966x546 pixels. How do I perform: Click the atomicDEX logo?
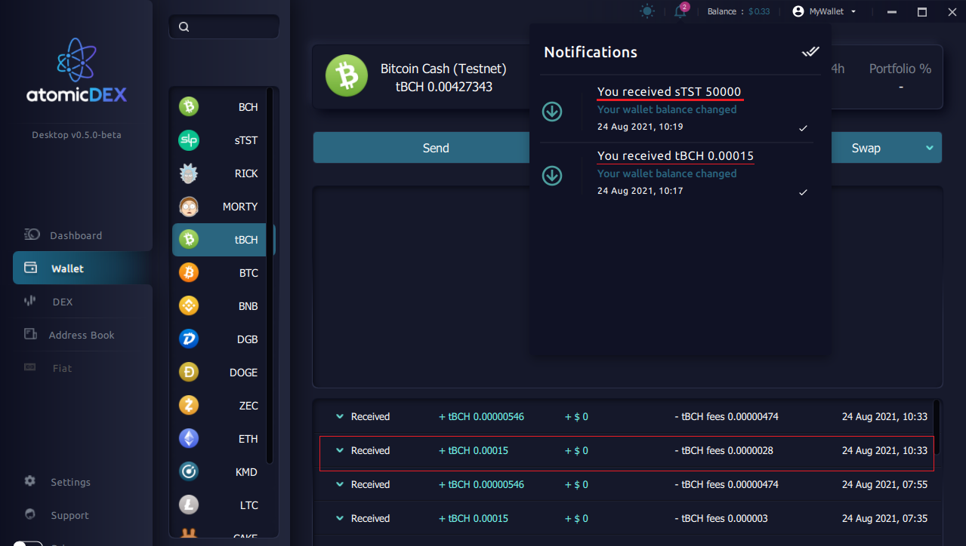click(x=76, y=71)
